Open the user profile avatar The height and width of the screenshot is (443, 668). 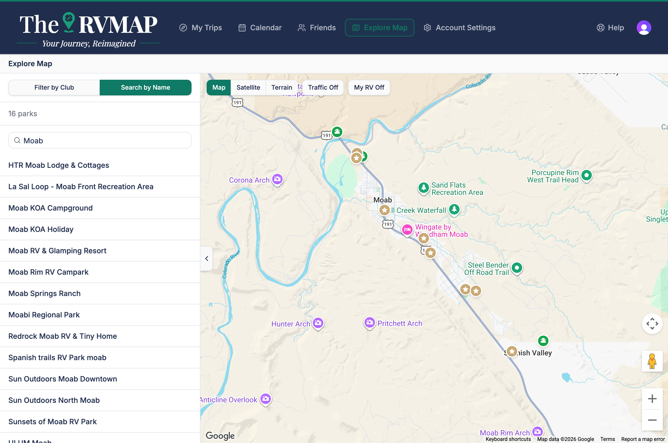(644, 28)
